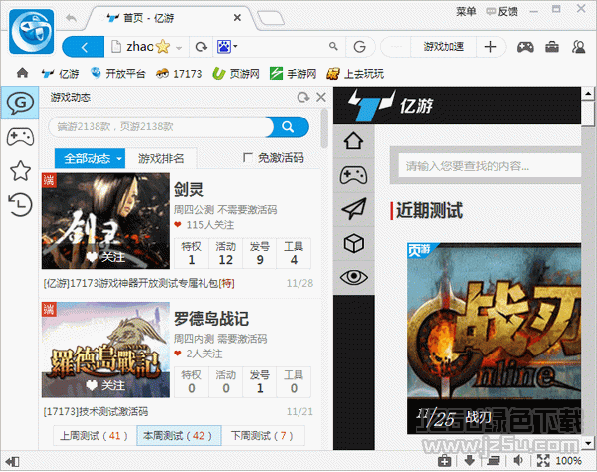Screen dimensions: 597x472
Task: Select the 下周测试 (7) tab
Action: [x=263, y=436]
